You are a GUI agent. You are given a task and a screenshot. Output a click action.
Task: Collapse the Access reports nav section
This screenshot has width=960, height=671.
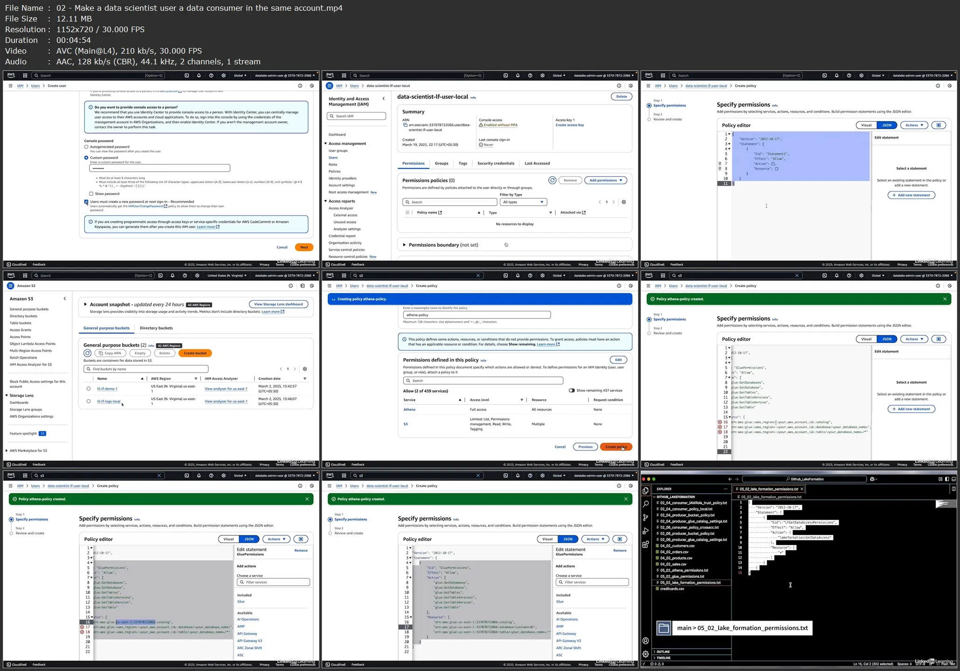coord(325,201)
